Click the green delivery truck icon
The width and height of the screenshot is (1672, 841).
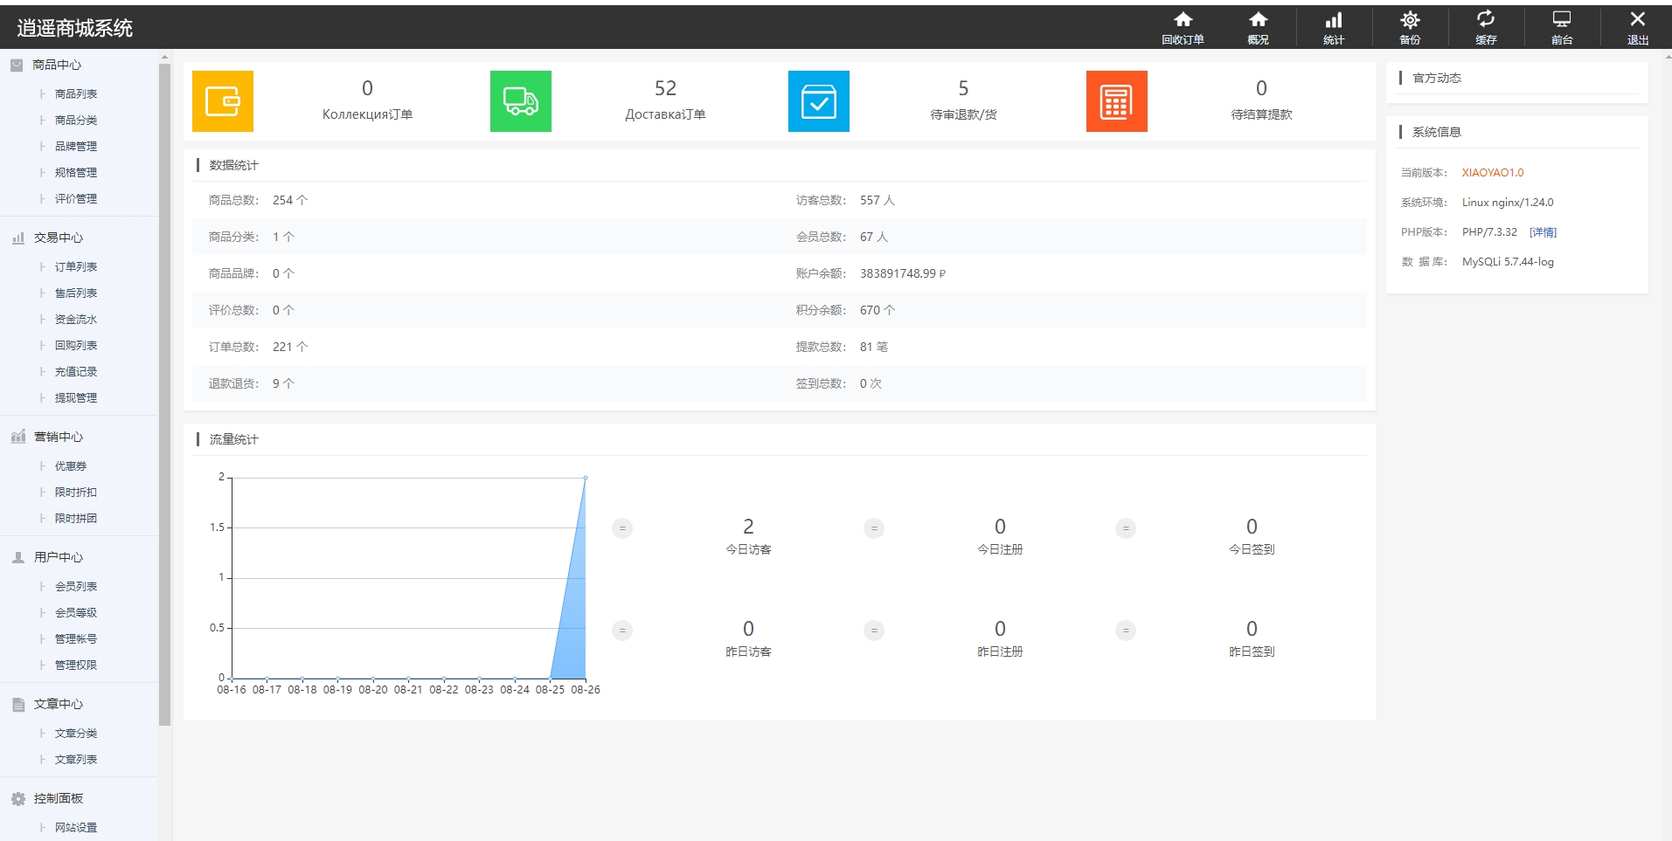(x=521, y=101)
